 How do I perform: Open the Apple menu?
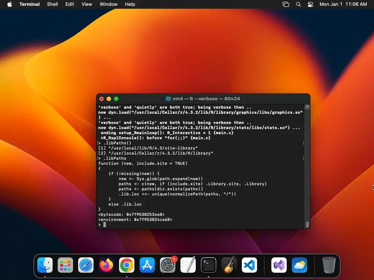coord(9,4)
